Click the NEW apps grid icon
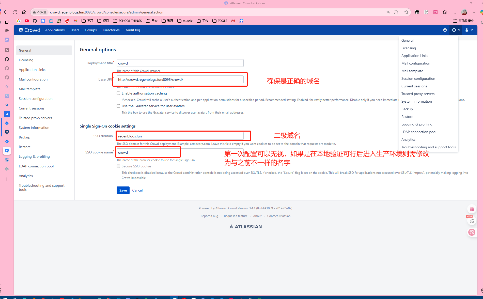The width and height of the screenshot is (483, 299). (x=472, y=221)
